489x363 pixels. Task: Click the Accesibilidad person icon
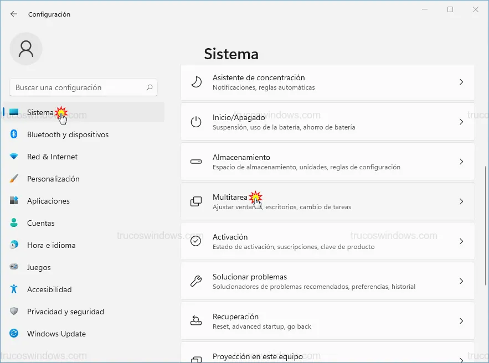click(x=14, y=289)
